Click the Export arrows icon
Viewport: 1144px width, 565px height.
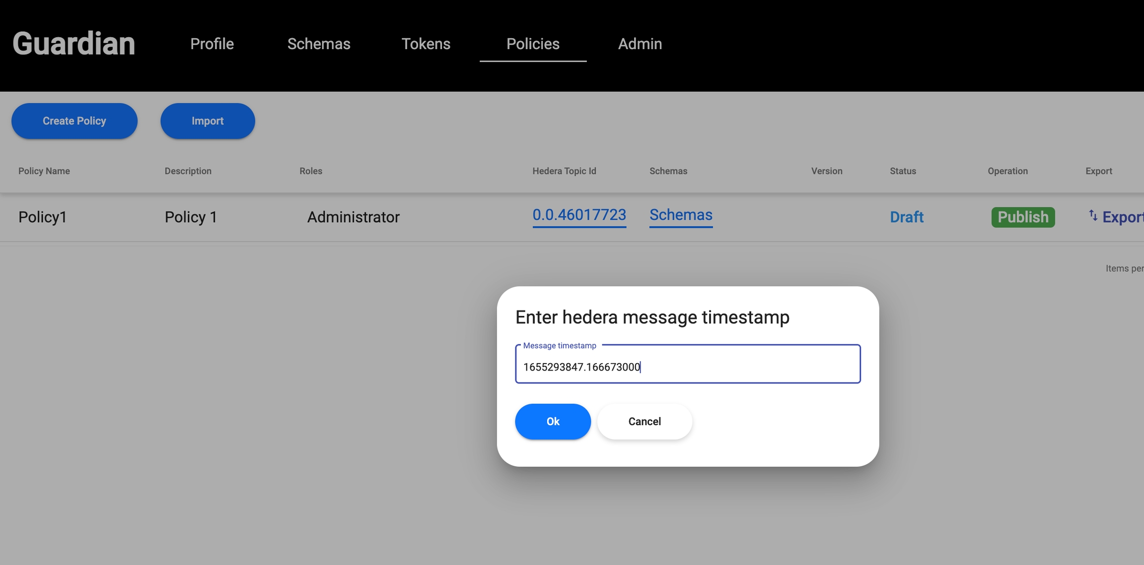(x=1093, y=215)
